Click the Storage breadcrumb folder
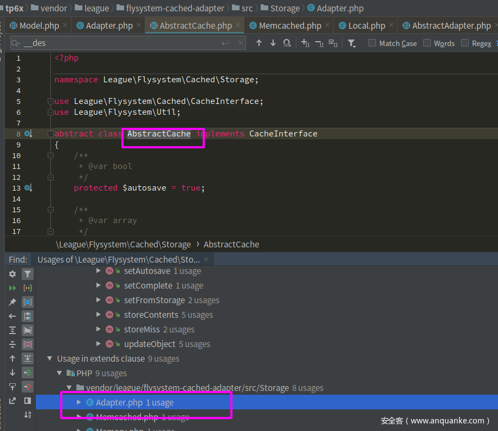 pyautogui.click(x=284, y=8)
